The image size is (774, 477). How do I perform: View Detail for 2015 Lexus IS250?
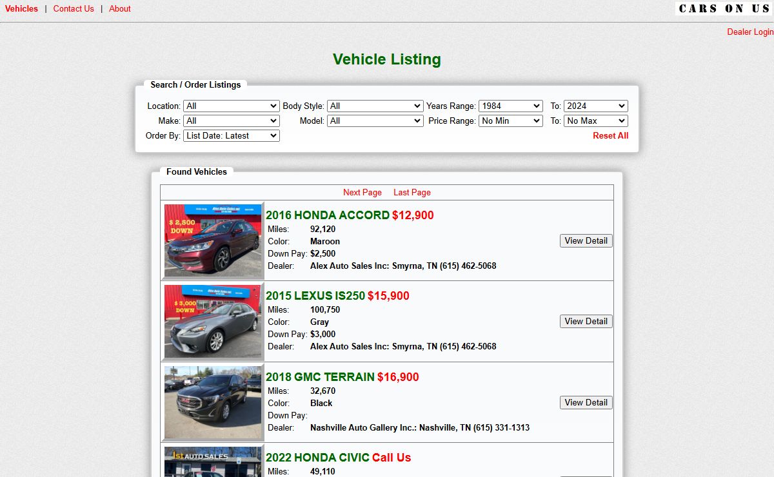point(586,321)
